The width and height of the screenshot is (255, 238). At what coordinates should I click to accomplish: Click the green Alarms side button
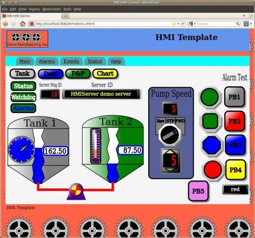pyautogui.click(x=23, y=108)
